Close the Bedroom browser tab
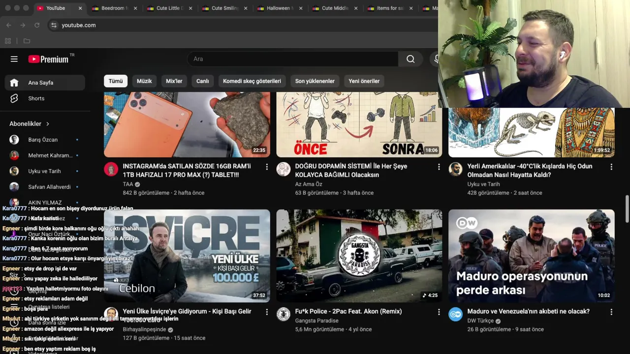630x354 pixels. coord(135,8)
